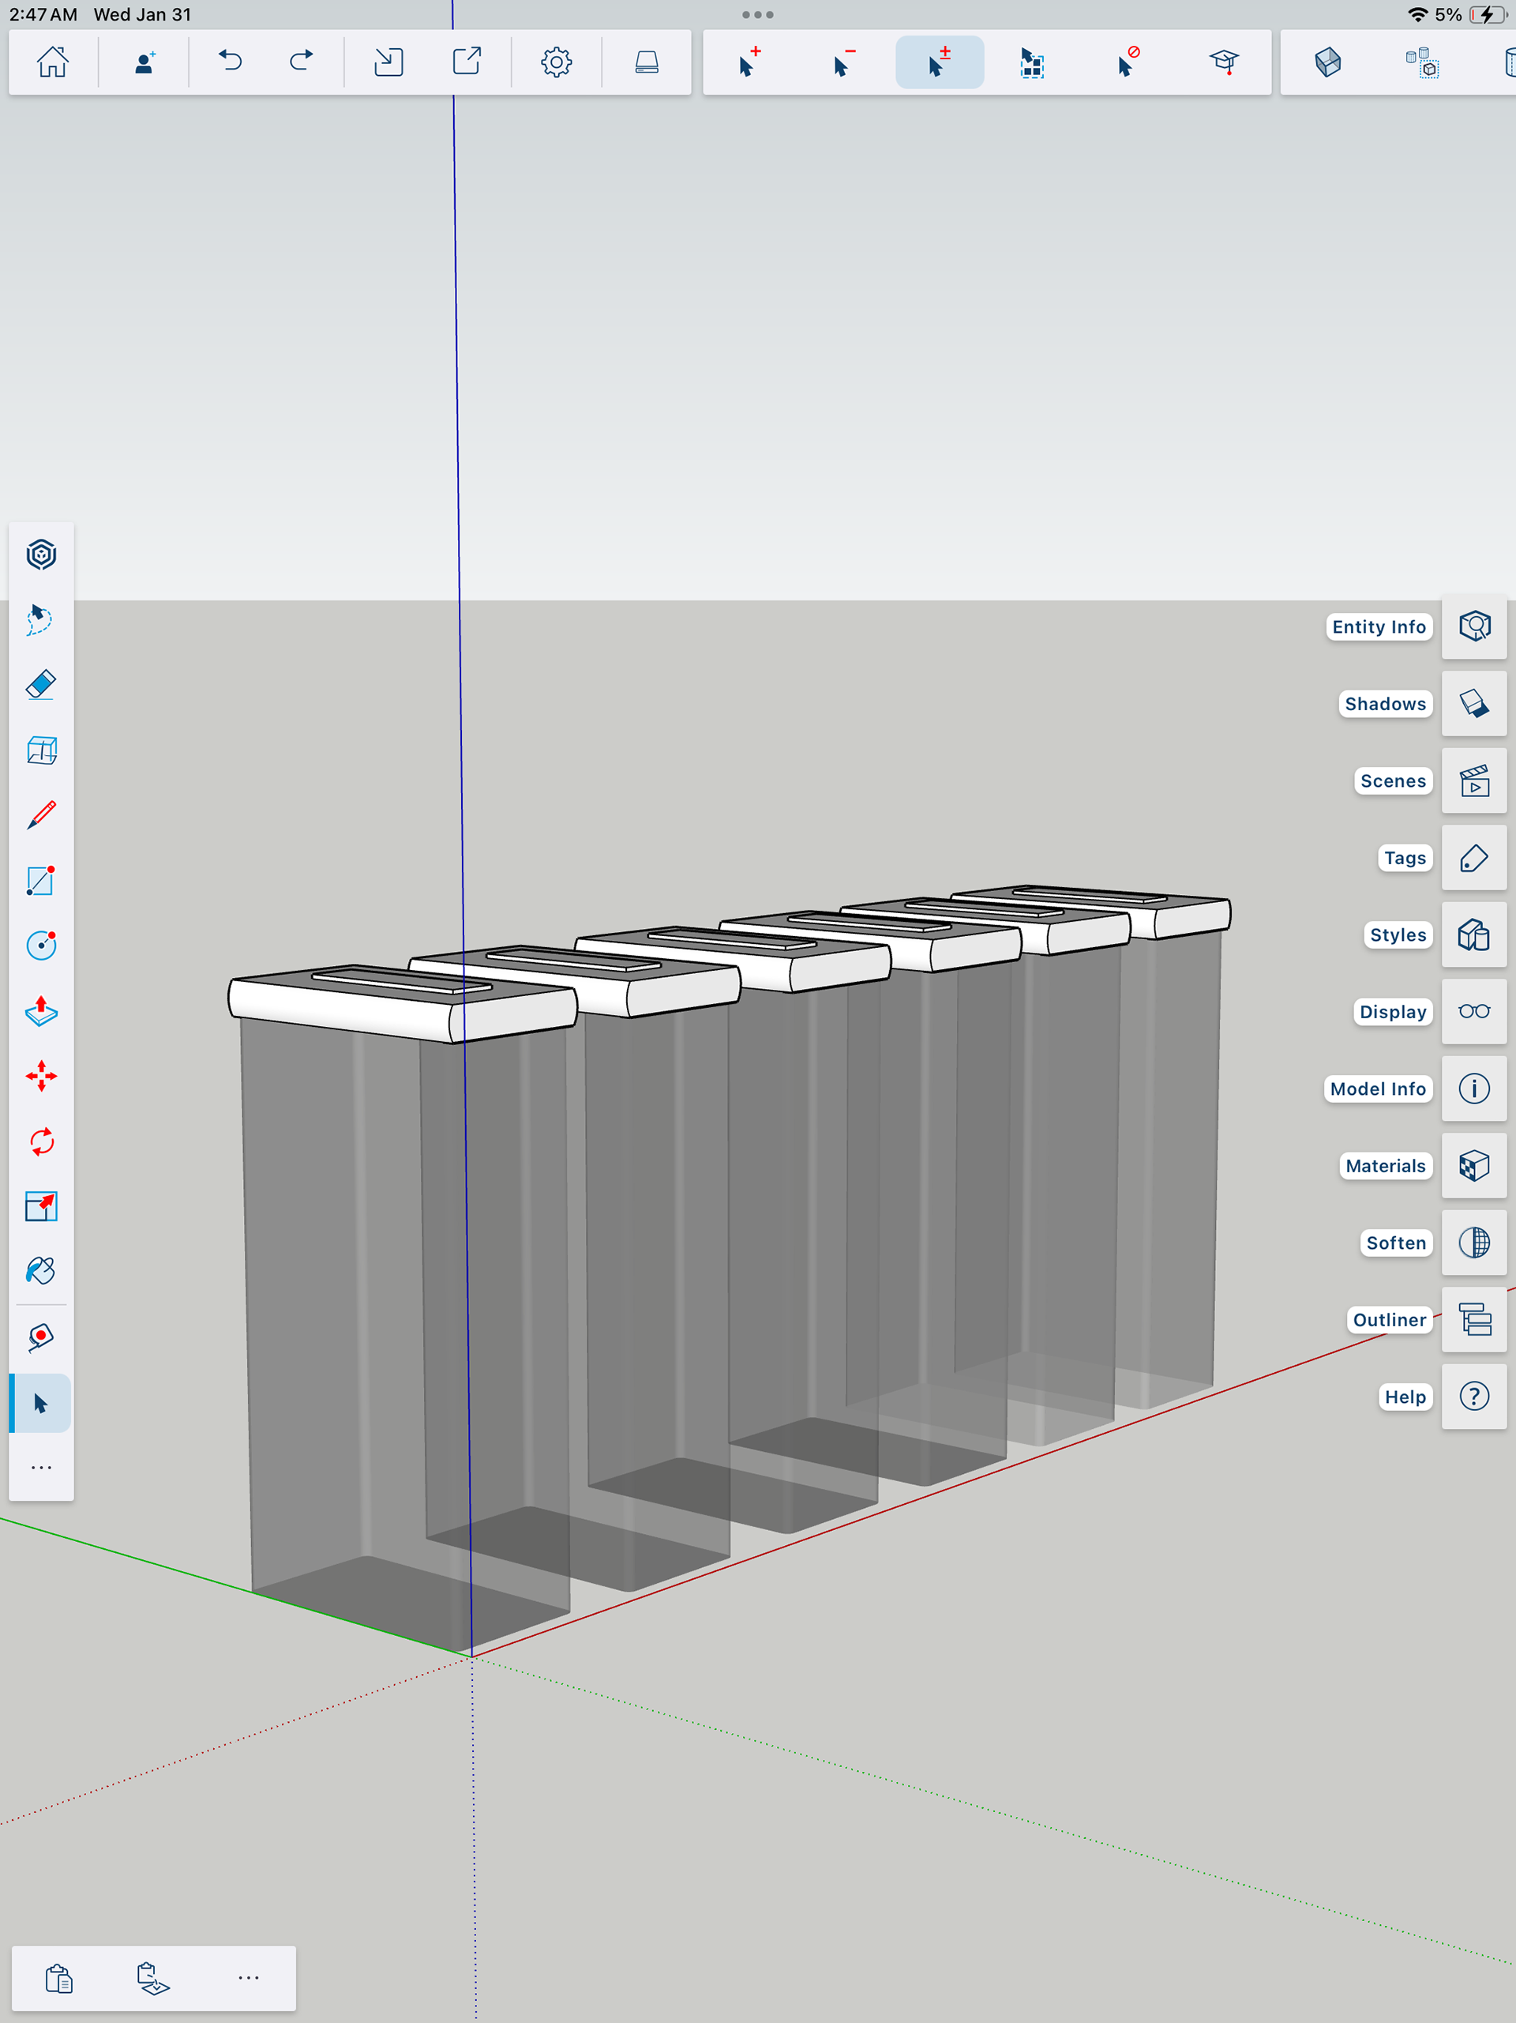This screenshot has width=1516, height=2023.
Task: Enable subtract-from-selection mode
Action: 844,62
